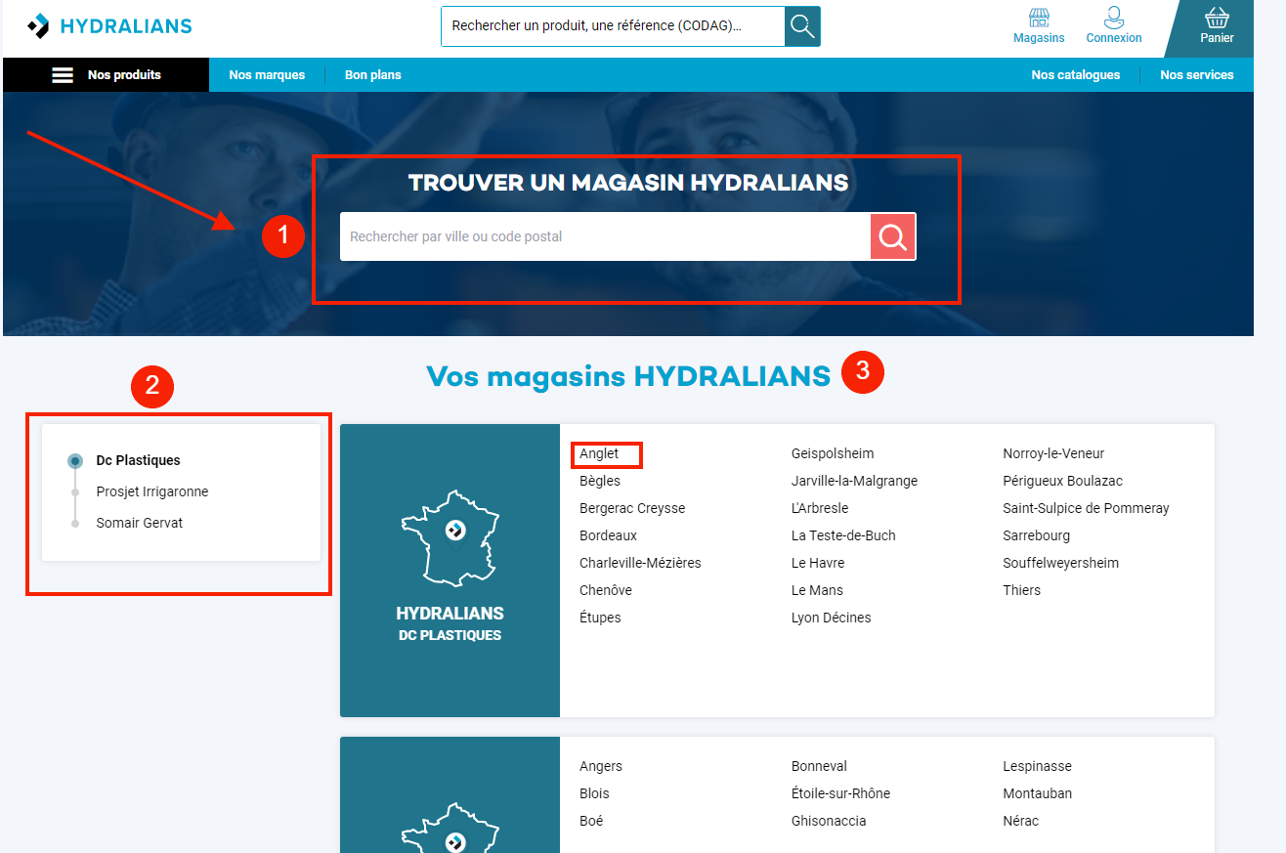Click the Vos magasins HYDRALIANS heading
Screen dimensions: 1286x853
point(628,375)
